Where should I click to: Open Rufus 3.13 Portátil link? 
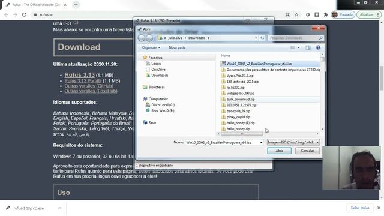83,81
